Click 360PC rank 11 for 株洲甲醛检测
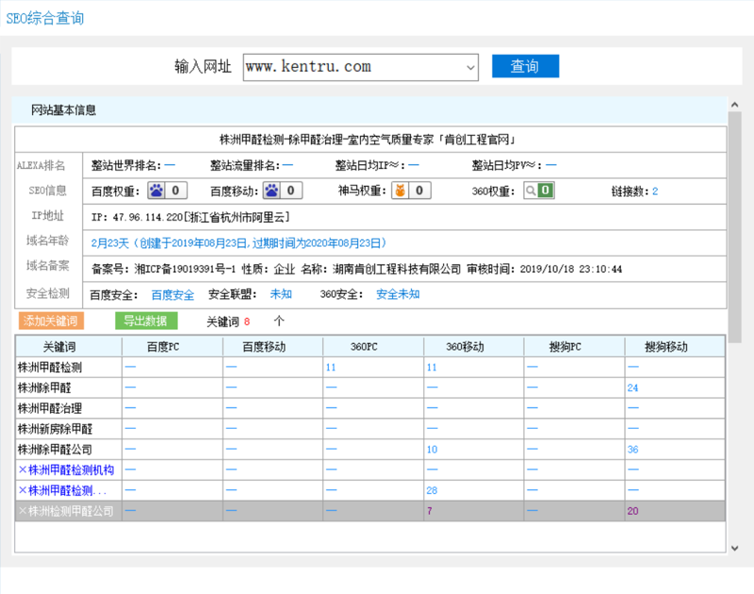 tap(331, 368)
